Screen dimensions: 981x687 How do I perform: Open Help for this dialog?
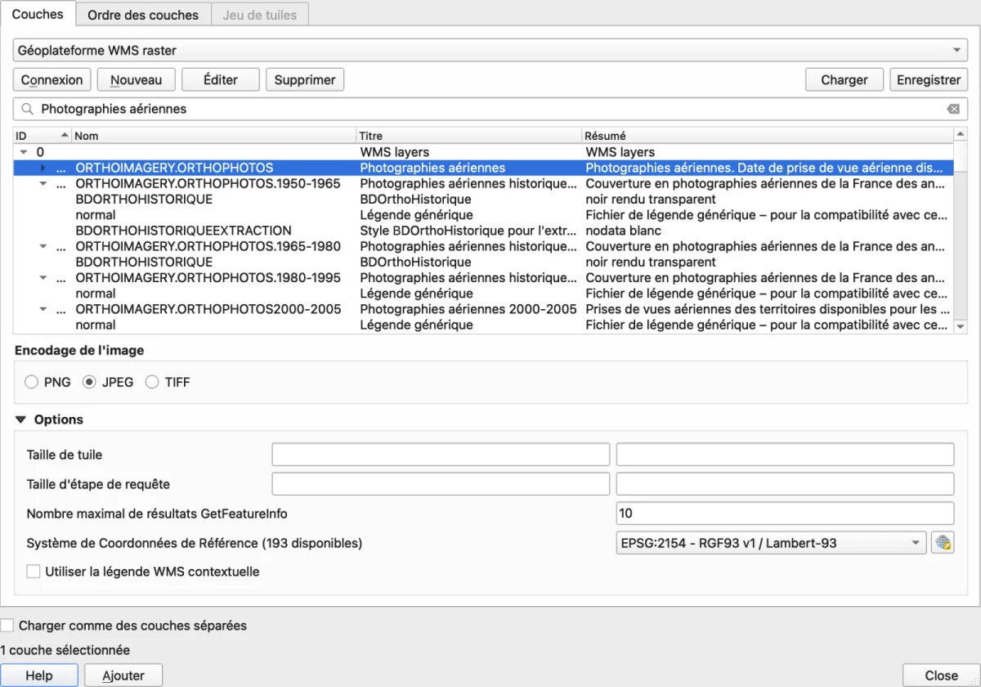click(39, 676)
